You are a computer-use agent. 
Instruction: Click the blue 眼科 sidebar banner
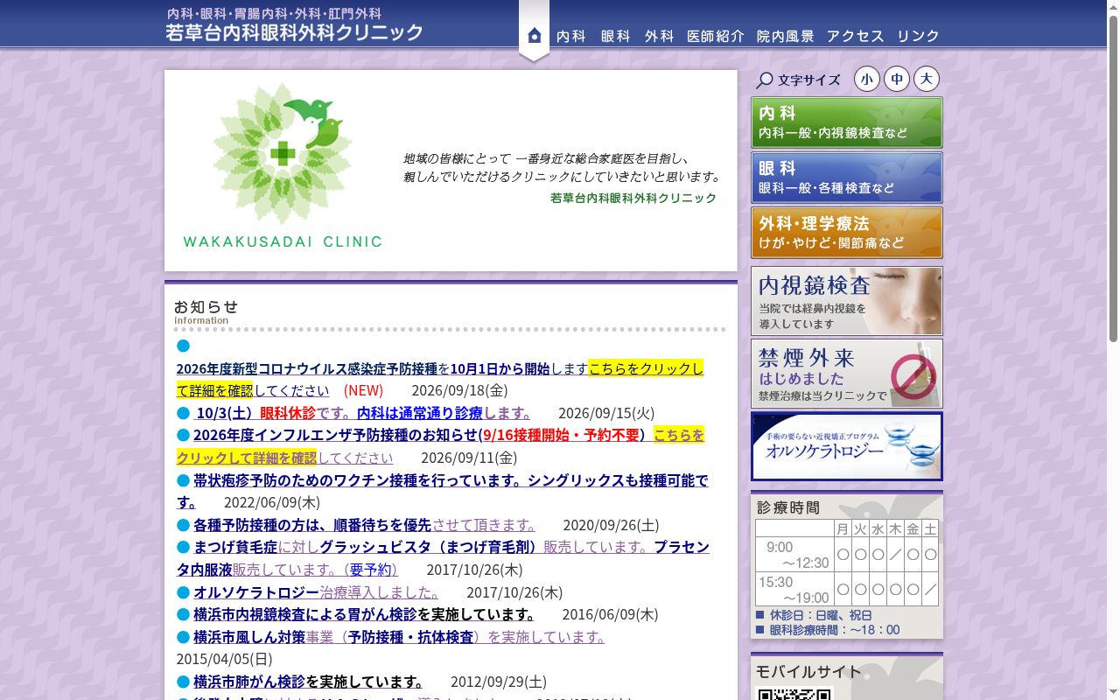pos(847,178)
